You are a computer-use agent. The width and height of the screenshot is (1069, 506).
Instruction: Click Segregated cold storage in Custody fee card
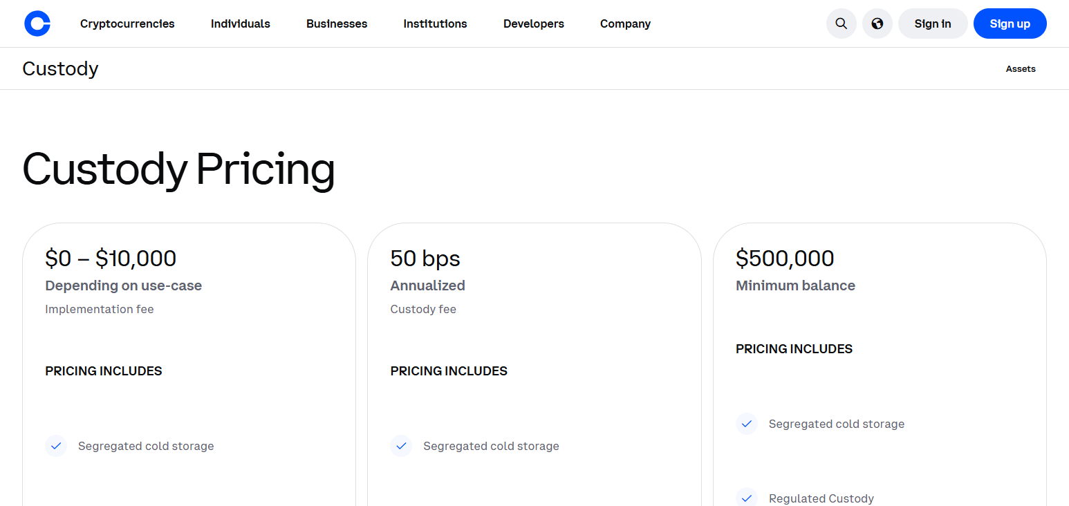point(491,446)
